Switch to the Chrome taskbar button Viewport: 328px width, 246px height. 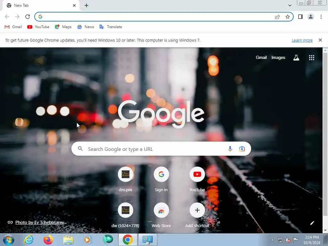click(128, 240)
